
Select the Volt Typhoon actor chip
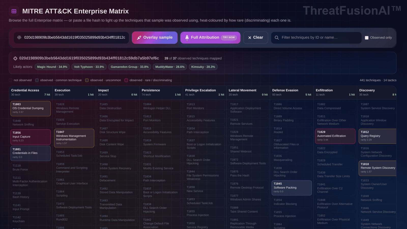pyautogui.click(x=89, y=67)
